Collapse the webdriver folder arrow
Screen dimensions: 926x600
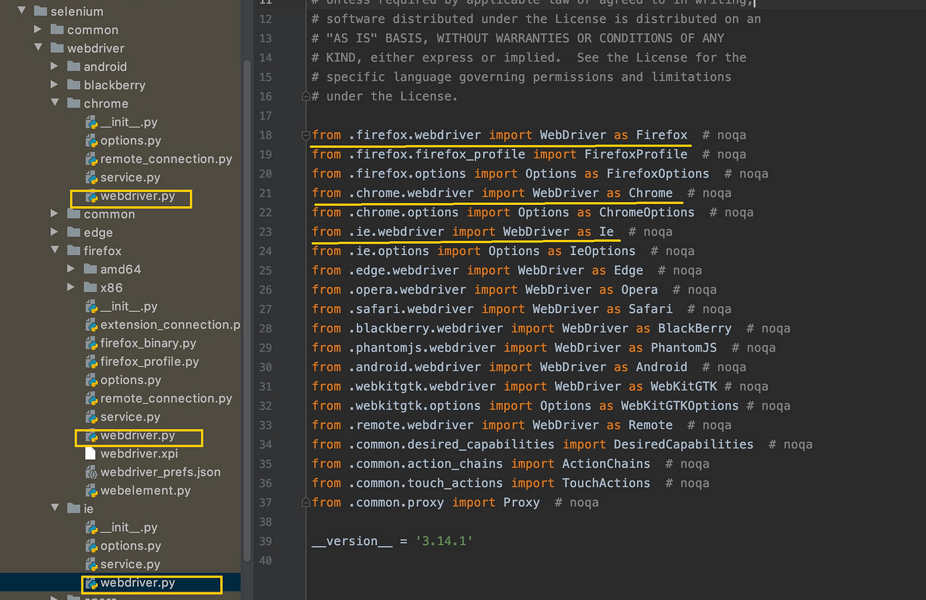[x=38, y=48]
